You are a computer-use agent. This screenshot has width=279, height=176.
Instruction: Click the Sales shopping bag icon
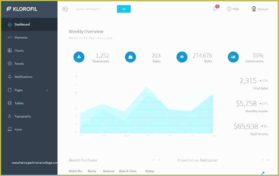130,57
